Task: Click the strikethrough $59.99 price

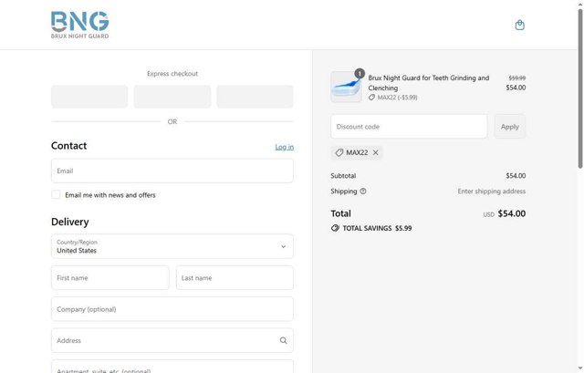Action: click(517, 78)
